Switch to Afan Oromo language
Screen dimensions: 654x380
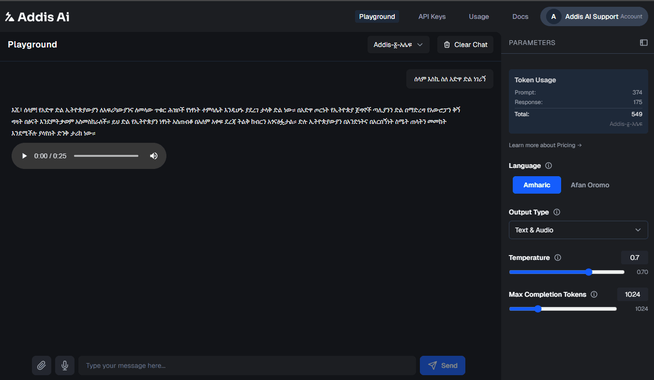tap(590, 185)
